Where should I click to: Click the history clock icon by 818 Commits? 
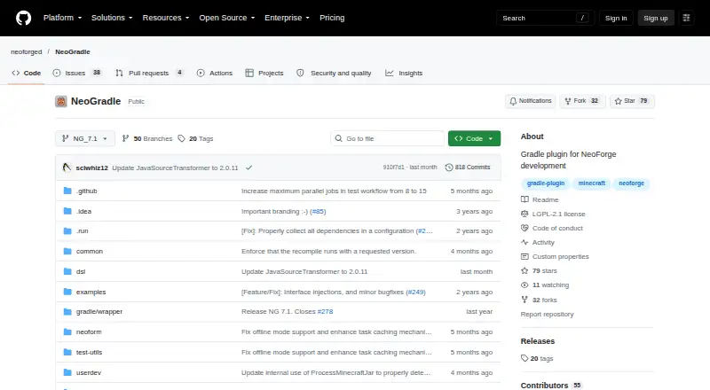click(x=449, y=168)
